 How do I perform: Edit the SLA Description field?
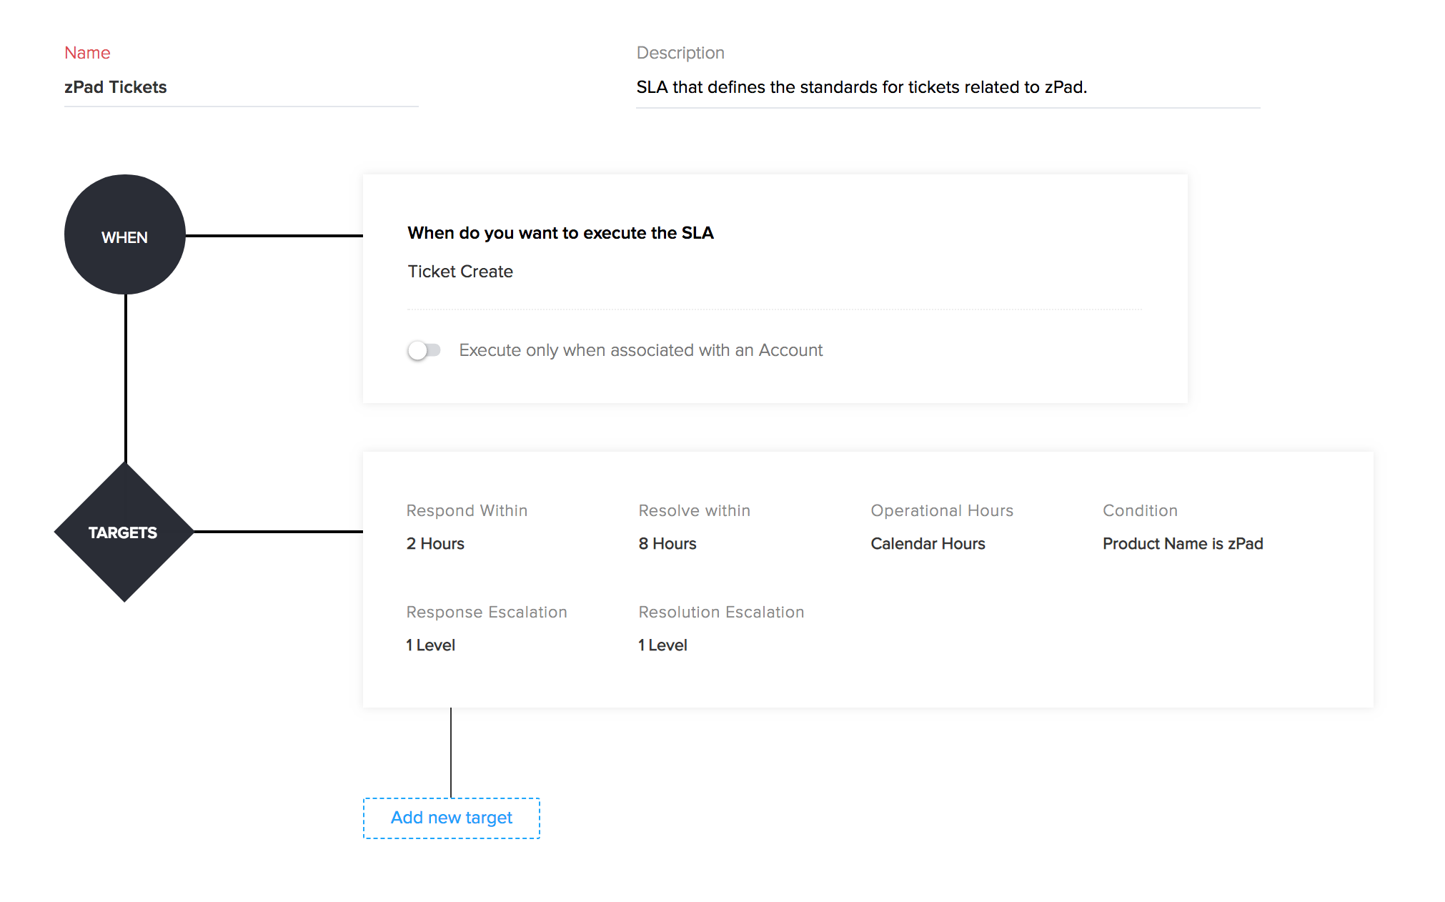coord(947,87)
